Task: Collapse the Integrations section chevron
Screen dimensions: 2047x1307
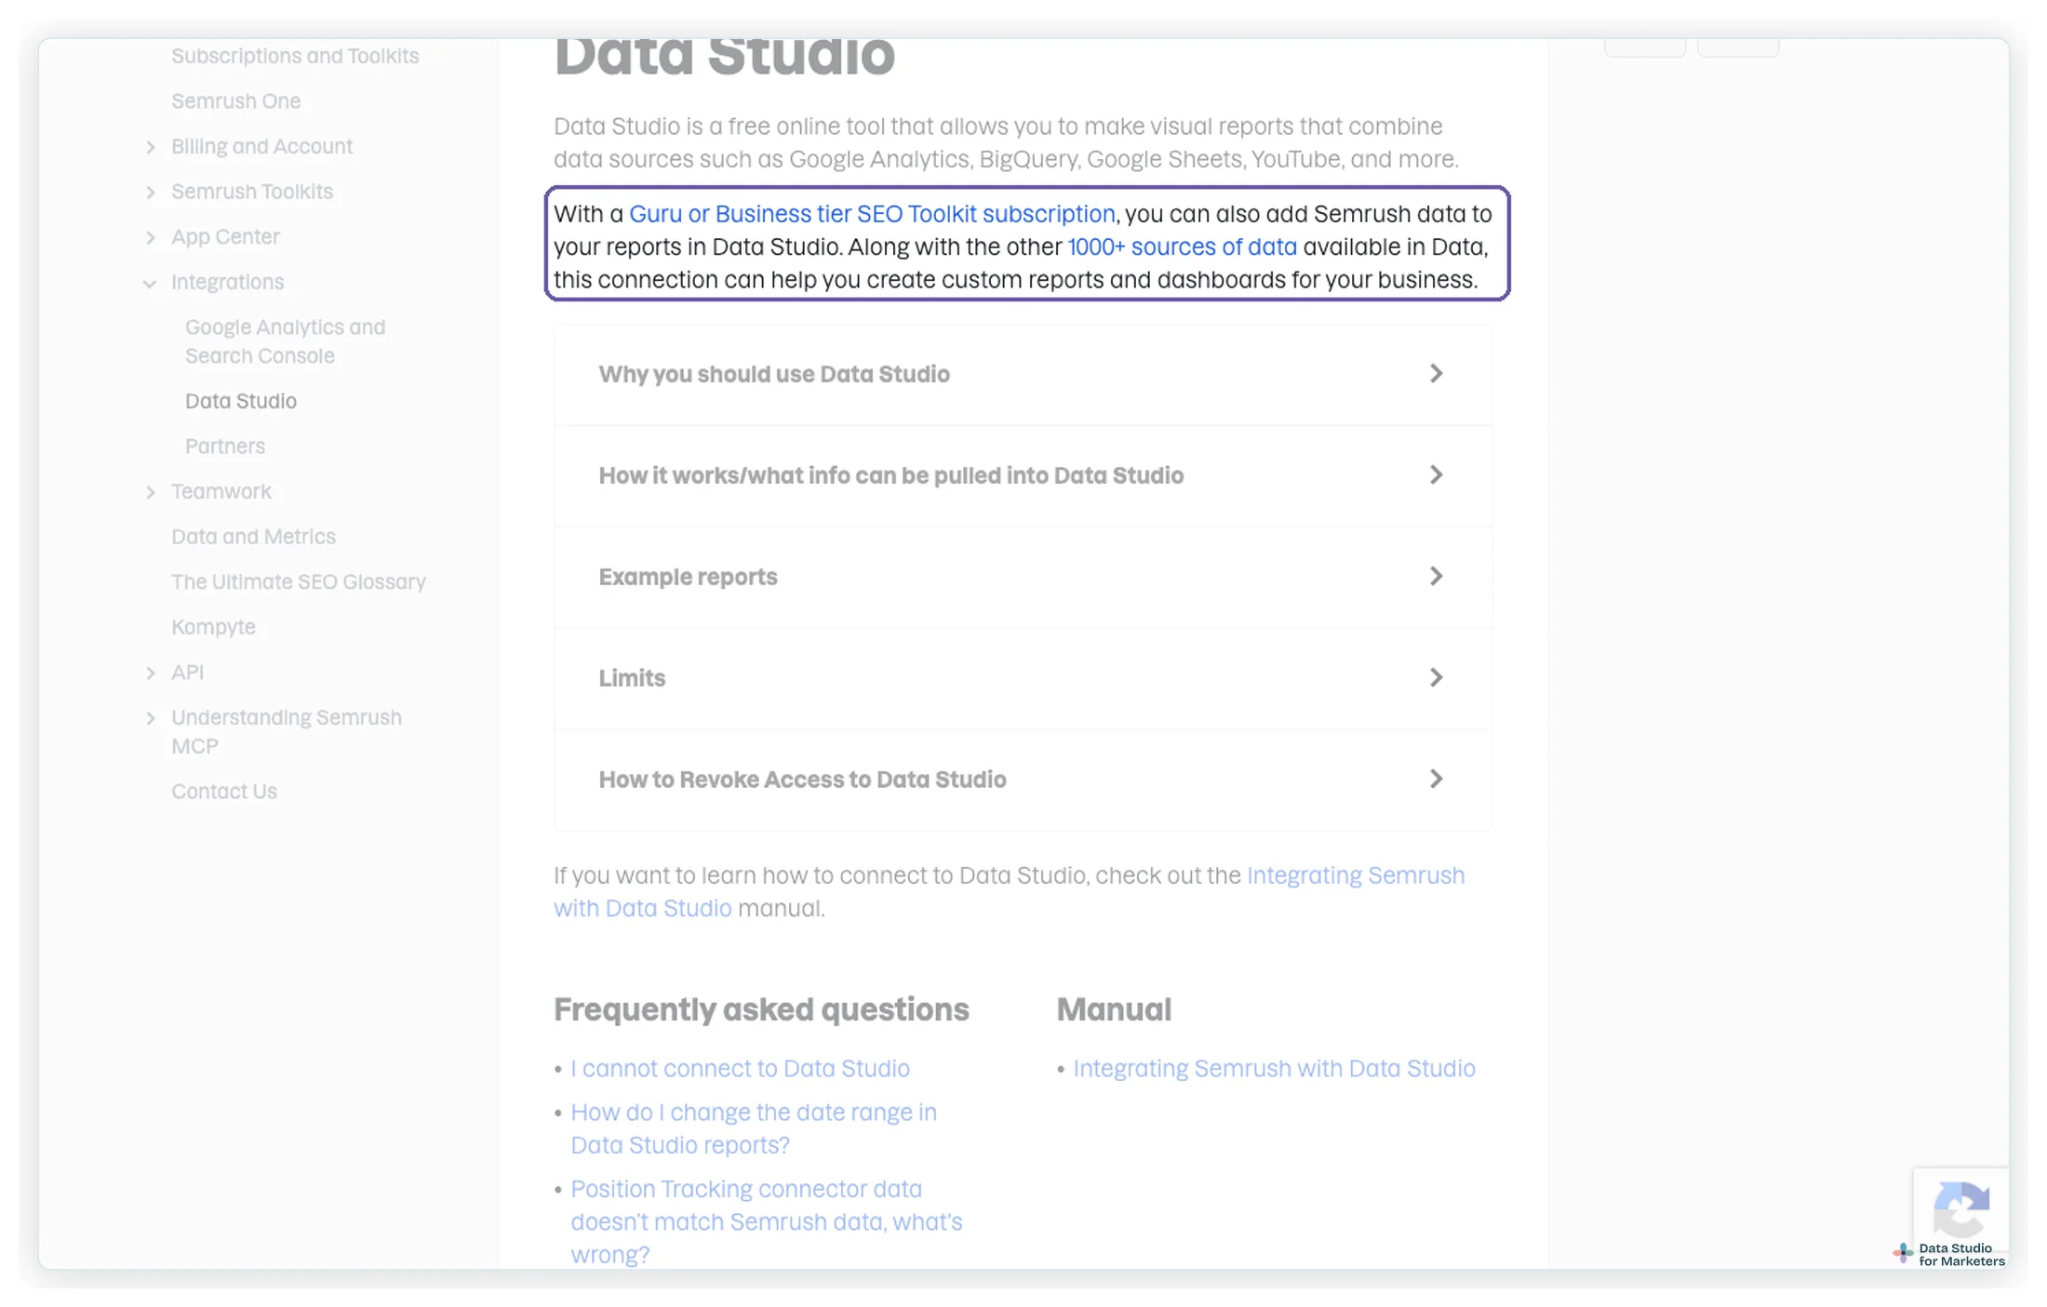Action: pyautogui.click(x=150, y=283)
